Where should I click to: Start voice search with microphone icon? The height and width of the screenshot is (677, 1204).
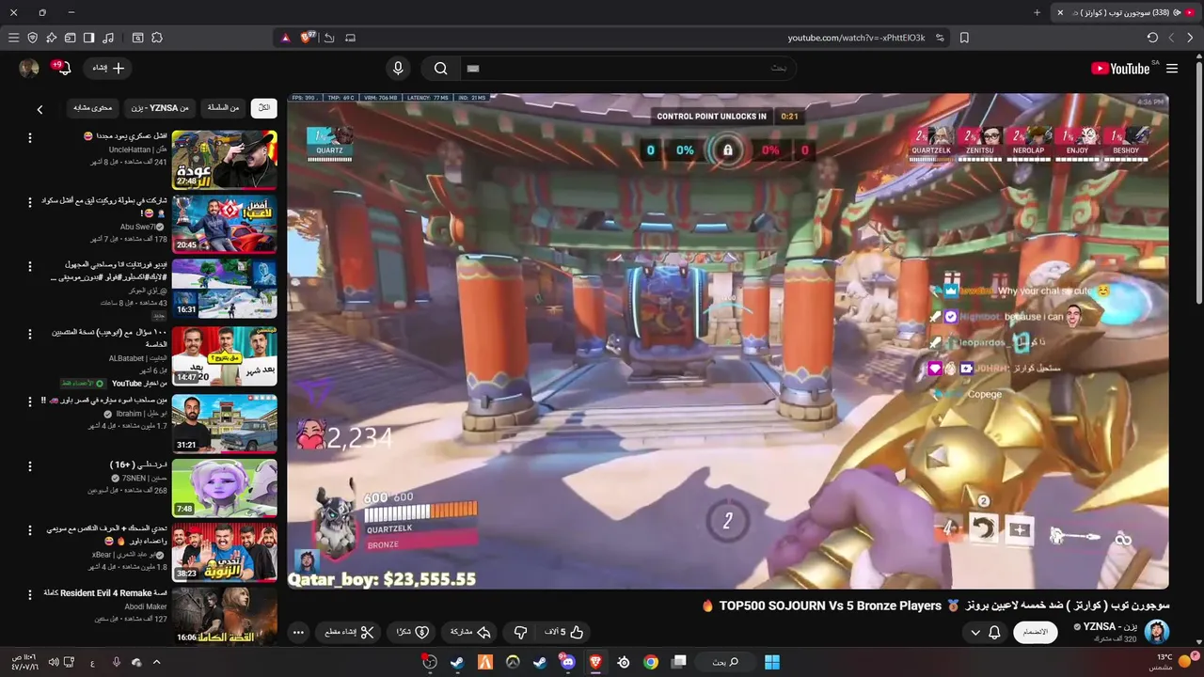[398, 68]
